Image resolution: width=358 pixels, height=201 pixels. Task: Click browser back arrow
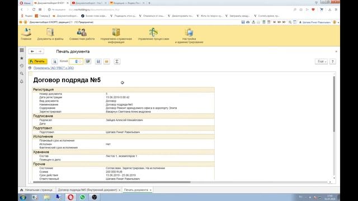(22, 9)
